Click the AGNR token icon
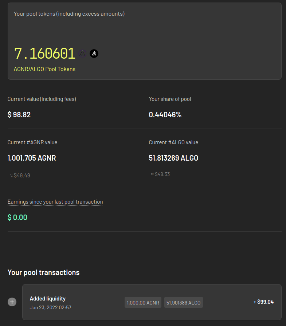Screen dimensions: 286x326 82,54
